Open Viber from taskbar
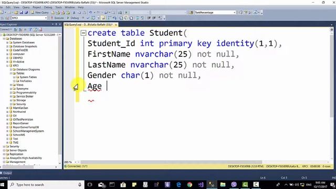Screen dimensions: 336x189 click(x=234, y=185)
